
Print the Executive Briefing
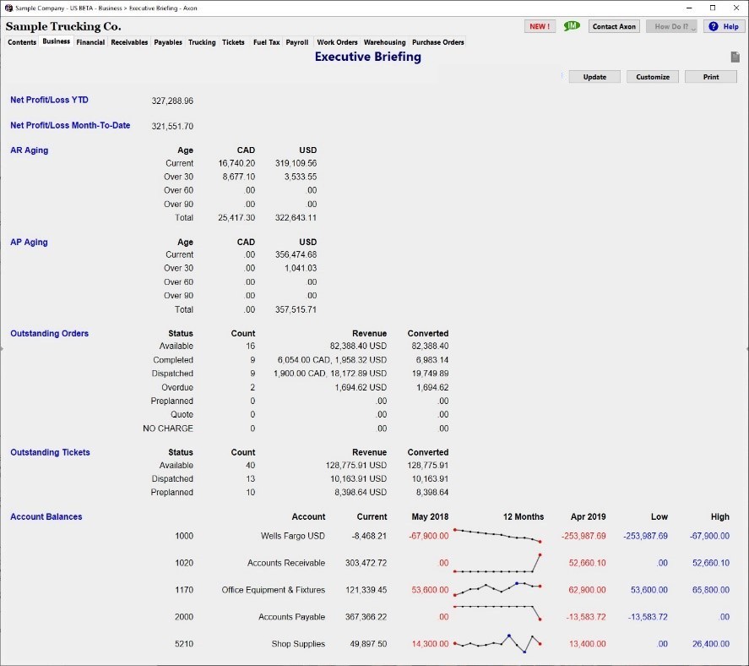711,77
